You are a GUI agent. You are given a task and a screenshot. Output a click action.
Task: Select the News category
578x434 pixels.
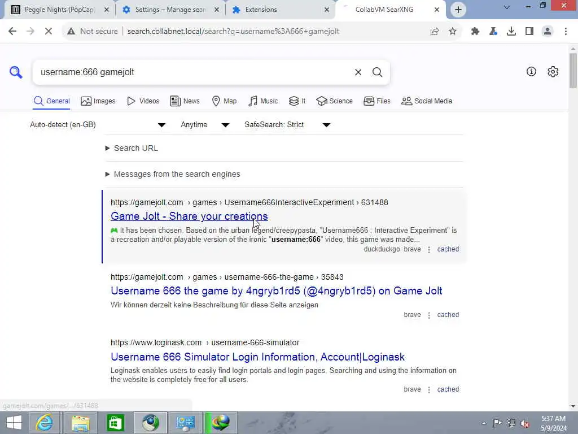click(185, 101)
